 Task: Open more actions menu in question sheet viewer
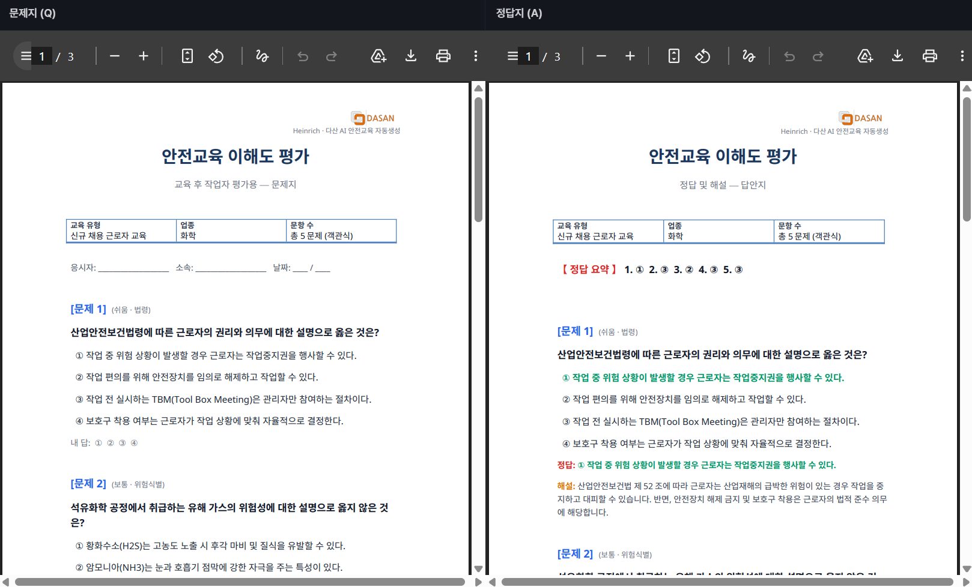(476, 56)
